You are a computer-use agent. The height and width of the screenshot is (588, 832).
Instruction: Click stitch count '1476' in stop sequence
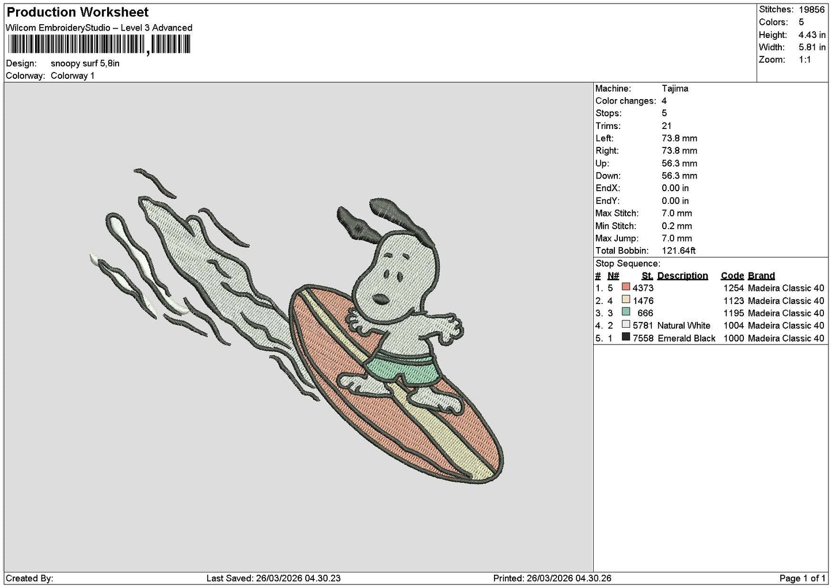[643, 301]
